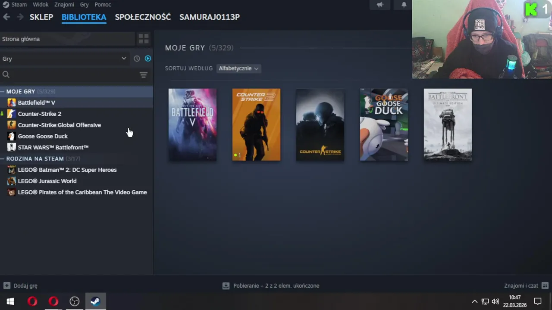
Task: Open OBS Studio from the taskbar
Action: [75, 301]
